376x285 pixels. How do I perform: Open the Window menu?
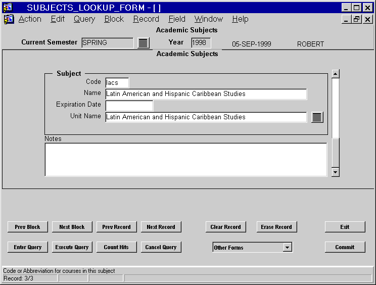tap(209, 19)
